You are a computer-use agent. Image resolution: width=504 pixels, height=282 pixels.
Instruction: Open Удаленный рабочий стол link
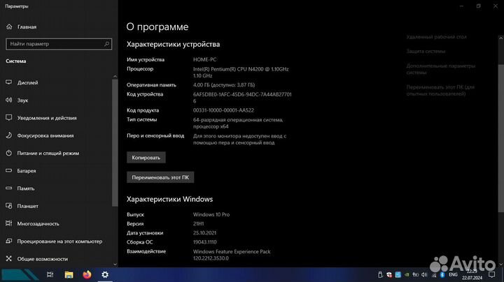[x=436, y=37]
